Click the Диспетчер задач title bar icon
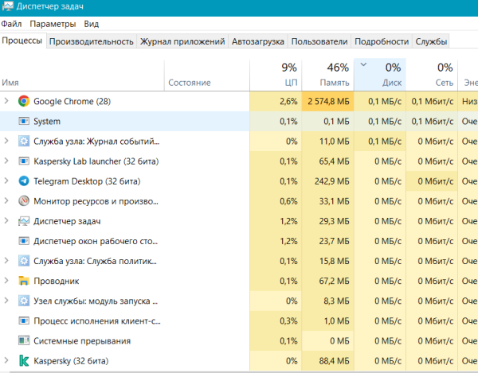Viewport: 478px width, 373px height. pyautogui.click(x=8, y=7)
